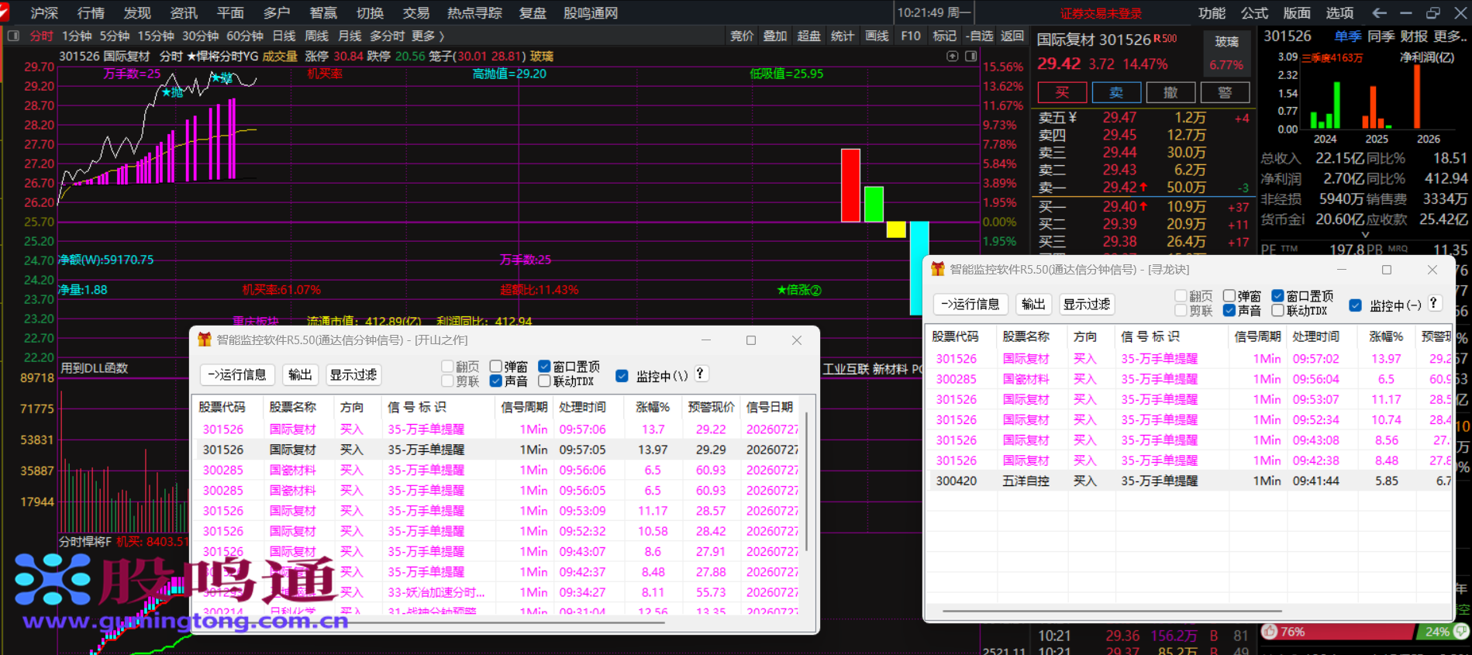Open the 选项 menu
Viewport: 1472px width, 655px height.
(1339, 13)
